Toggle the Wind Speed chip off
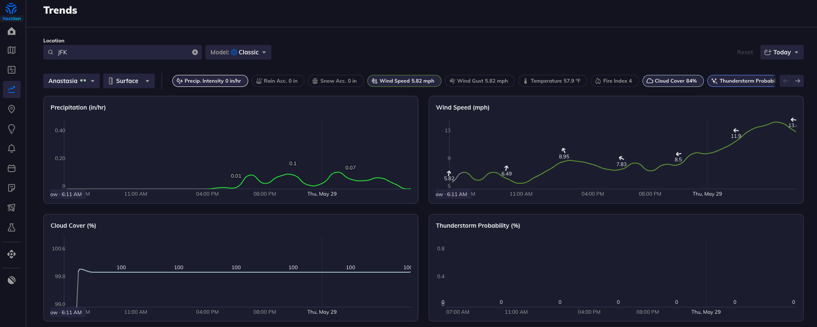 [x=404, y=81]
